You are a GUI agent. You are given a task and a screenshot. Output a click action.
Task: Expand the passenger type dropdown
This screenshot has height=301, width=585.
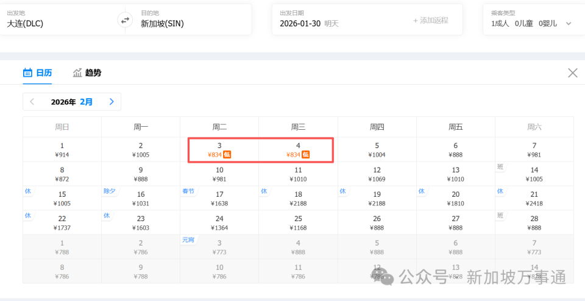click(x=569, y=24)
